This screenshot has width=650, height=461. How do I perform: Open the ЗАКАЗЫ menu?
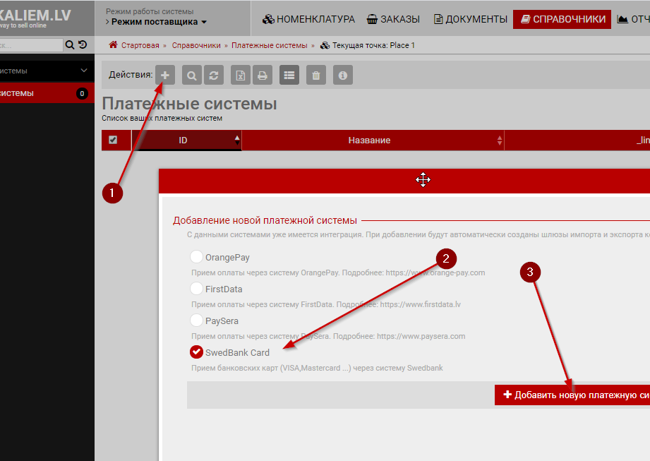(x=394, y=19)
